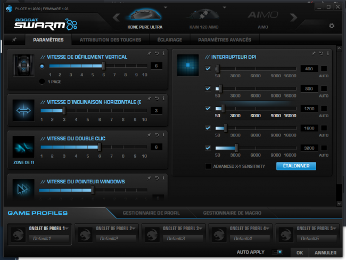Reset the Vitesse de défilement vertical panel

[156, 53]
